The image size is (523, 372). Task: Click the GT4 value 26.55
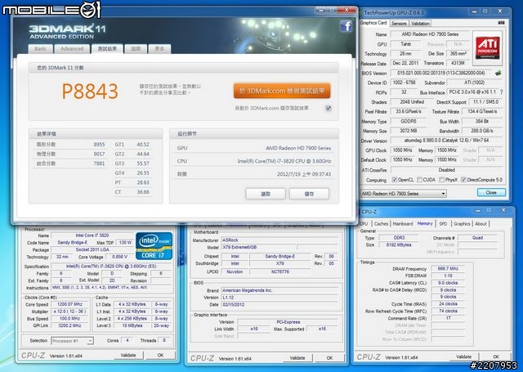[143, 173]
